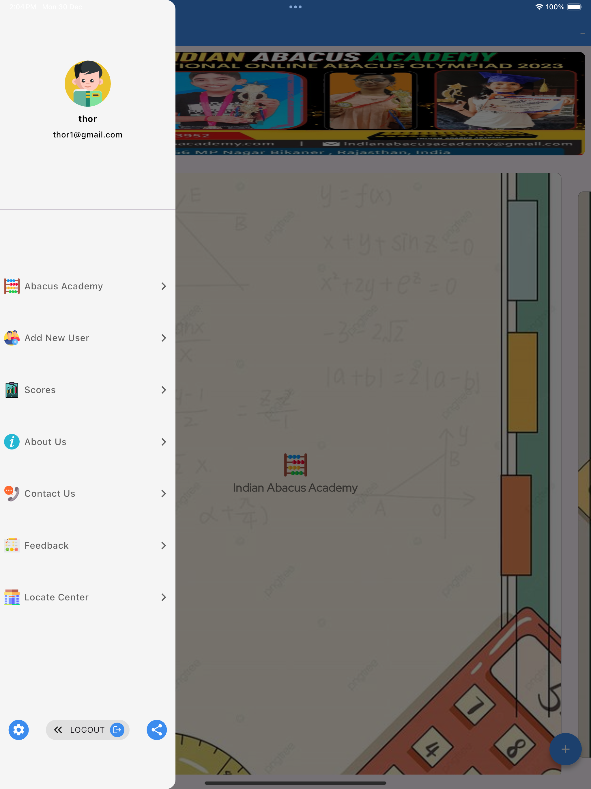The height and width of the screenshot is (789, 591).
Task: Click the email thor1@gmail.com
Action: pos(88,135)
